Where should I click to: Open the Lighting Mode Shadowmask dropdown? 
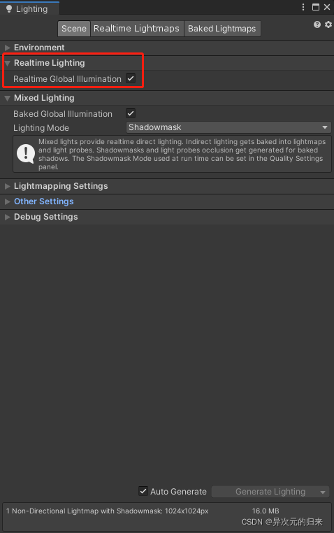(x=228, y=127)
